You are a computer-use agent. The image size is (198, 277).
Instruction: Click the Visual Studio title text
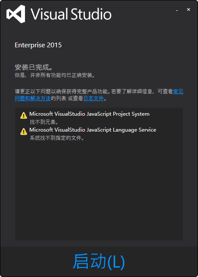(71, 14)
